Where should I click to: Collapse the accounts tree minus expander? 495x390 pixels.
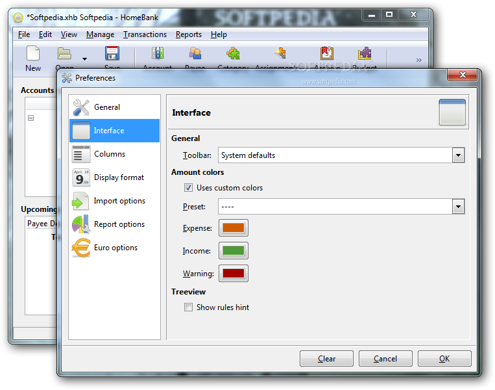point(31,118)
